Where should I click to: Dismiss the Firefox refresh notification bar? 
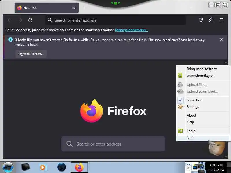click(221, 40)
